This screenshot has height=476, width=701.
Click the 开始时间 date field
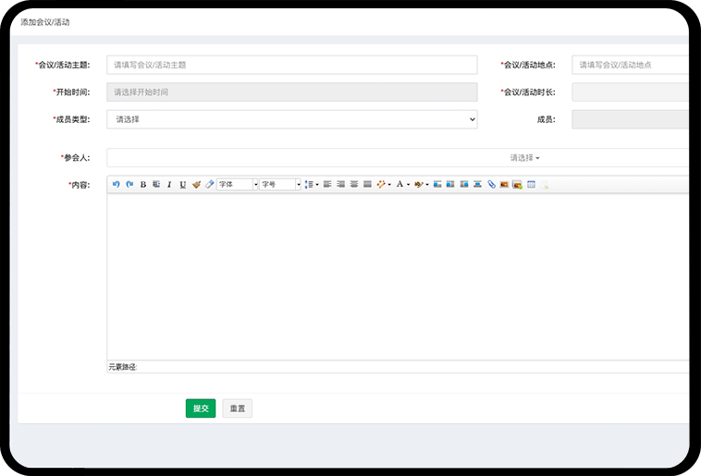pyautogui.click(x=291, y=92)
